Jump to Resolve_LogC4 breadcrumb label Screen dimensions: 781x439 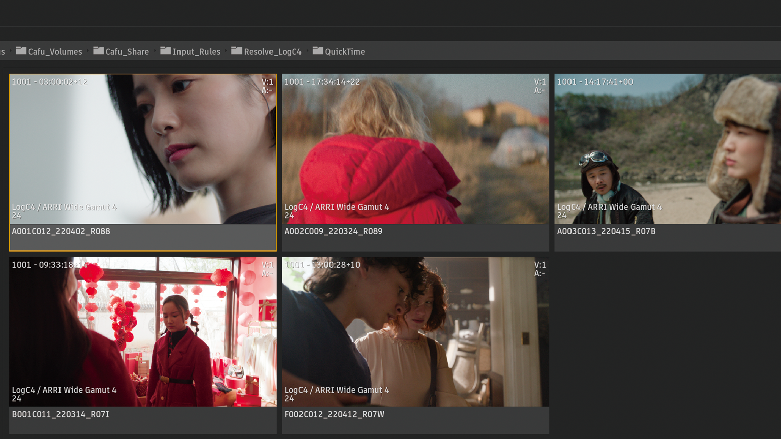(273, 52)
